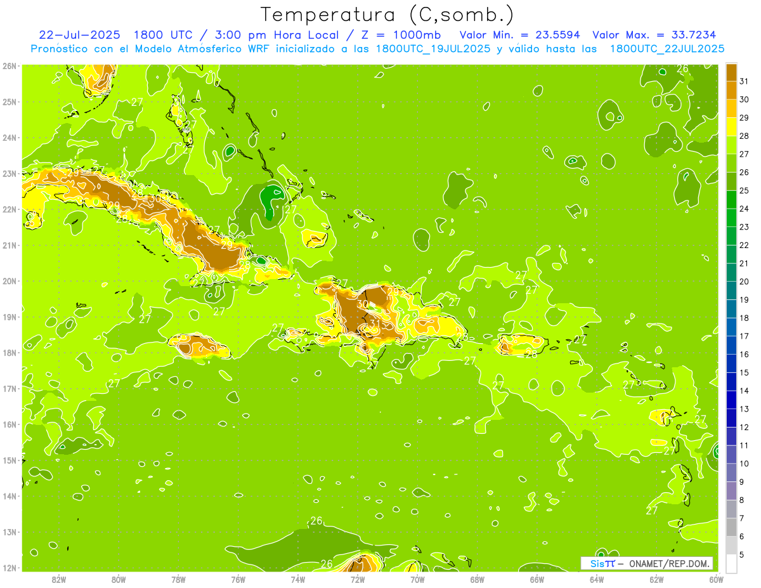Click the "15N" latitude axis label
This screenshot has height=588, width=761.
(x=9, y=460)
